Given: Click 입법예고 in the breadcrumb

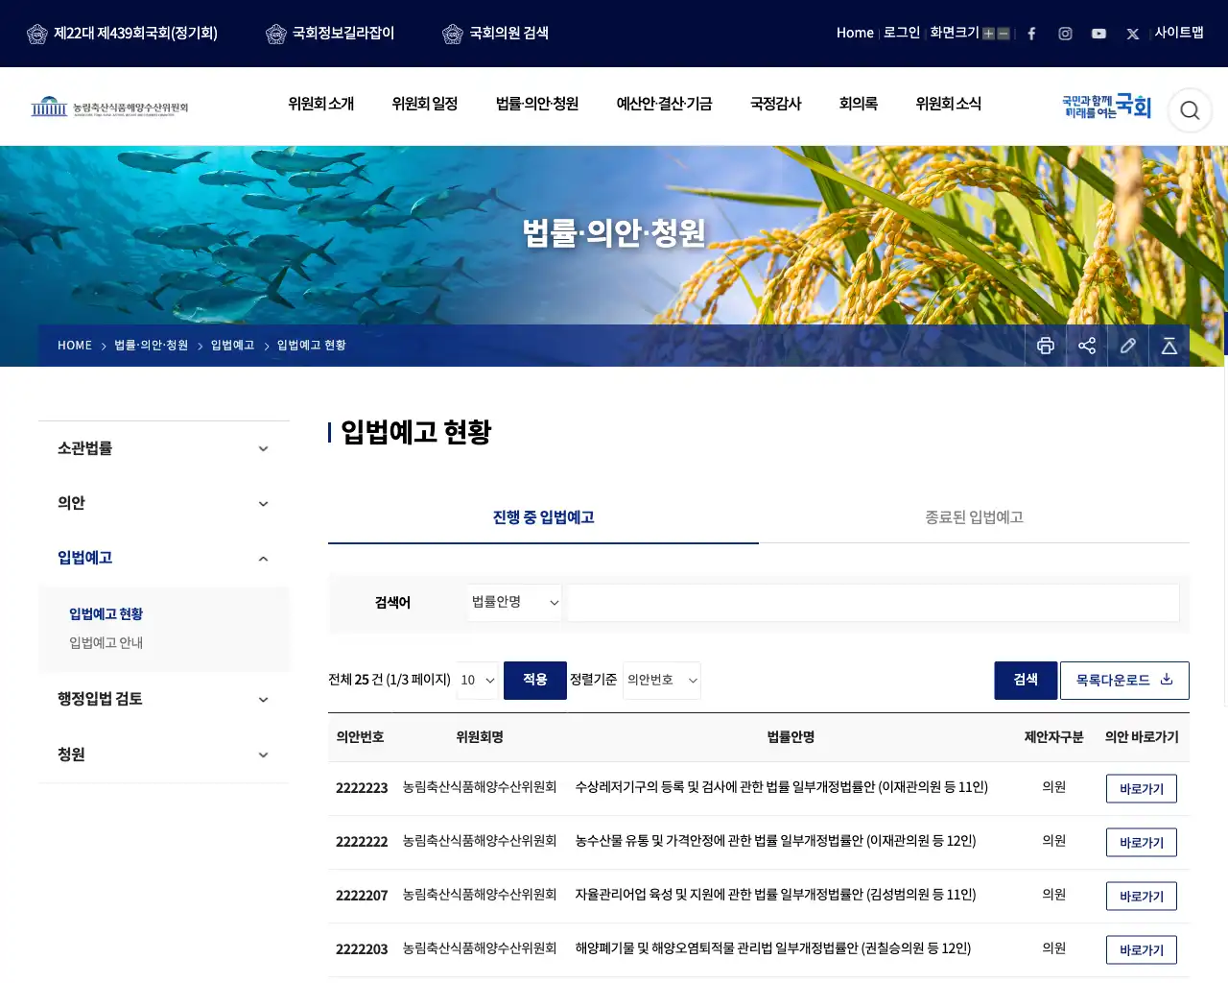Looking at the screenshot, I should coord(232,346).
